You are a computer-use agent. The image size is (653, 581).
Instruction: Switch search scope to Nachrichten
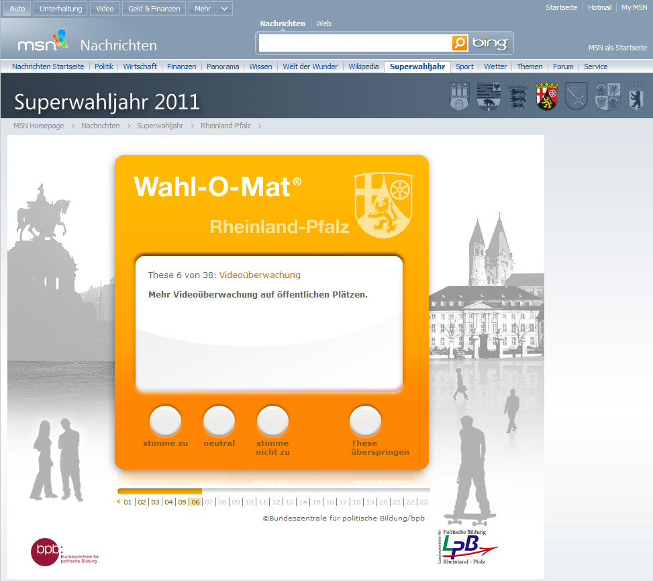tap(283, 24)
